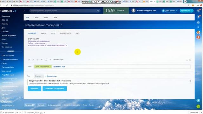The width and height of the screenshot is (203, 114).
Task: Click the Записать видео option
Action: [x=58, y=60]
